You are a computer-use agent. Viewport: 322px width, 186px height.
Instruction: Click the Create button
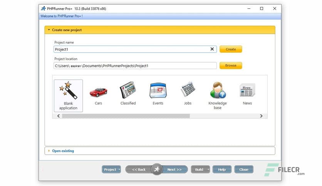(231, 49)
